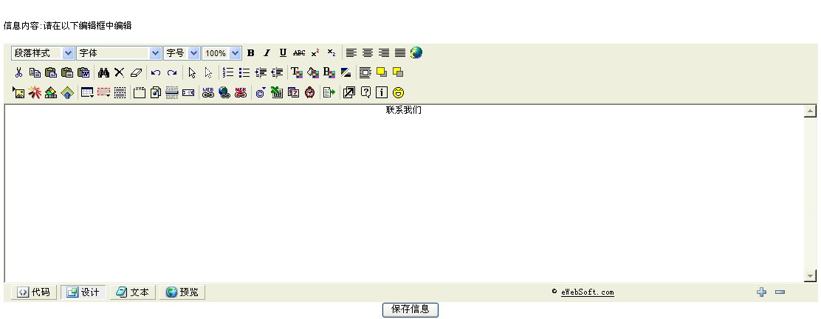
Task: Open the red dashed form menu dropdown
Action: point(103,93)
